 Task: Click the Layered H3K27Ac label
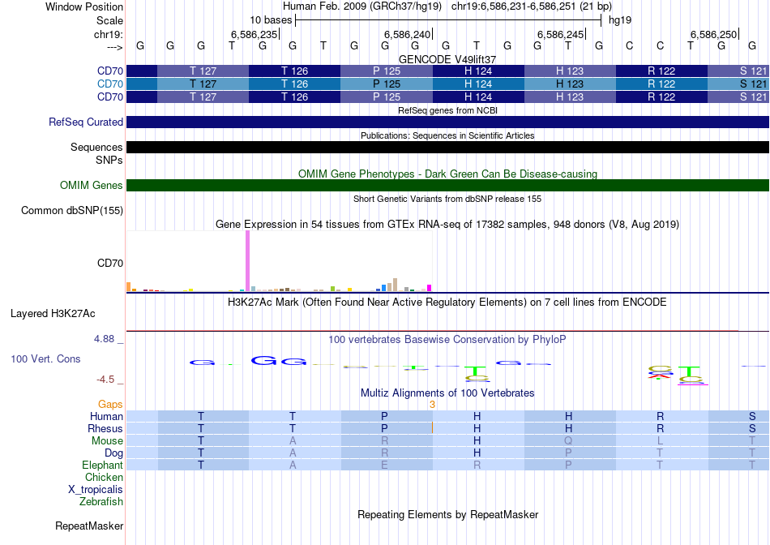click(53, 314)
